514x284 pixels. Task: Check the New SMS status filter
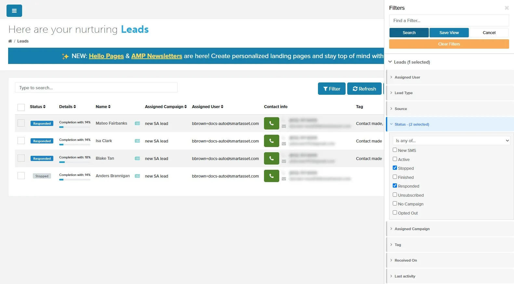point(395,150)
